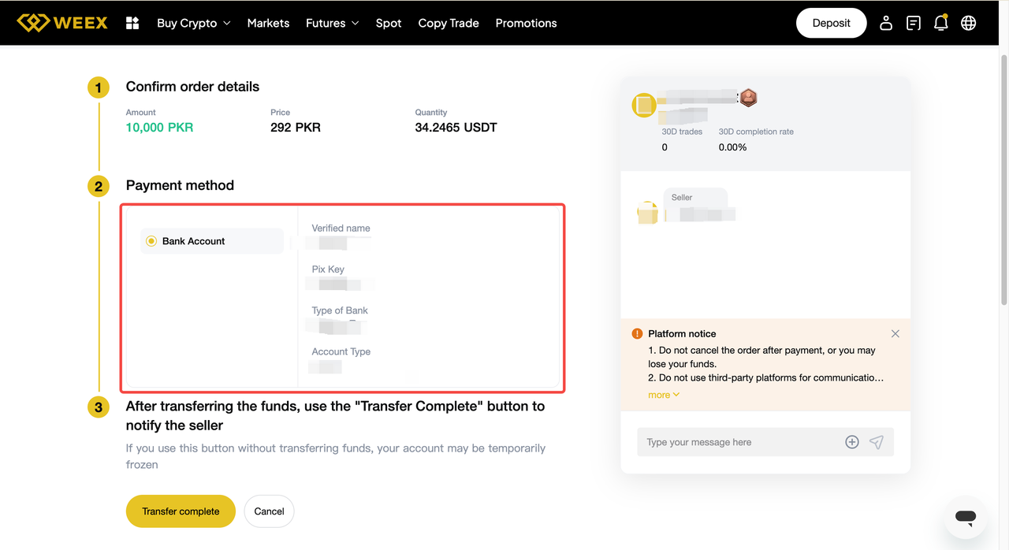Image resolution: width=1009 pixels, height=550 pixels.
Task: Open the user profile icon
Action: point(886,23)
